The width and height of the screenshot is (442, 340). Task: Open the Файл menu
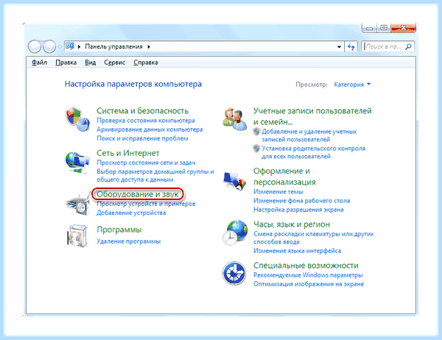click(39, 63)
